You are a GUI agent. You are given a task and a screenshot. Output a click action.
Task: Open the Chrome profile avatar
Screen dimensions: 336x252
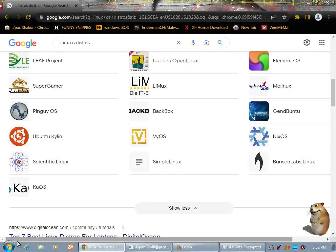[x=318, y=17]
